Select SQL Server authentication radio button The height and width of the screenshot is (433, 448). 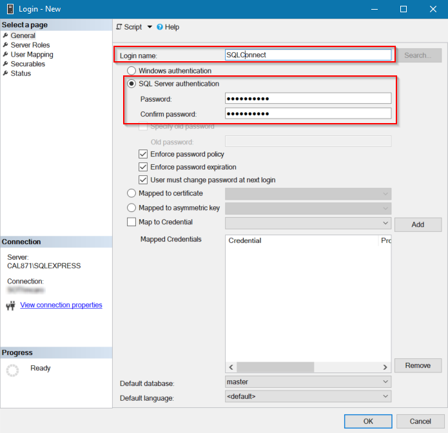click(x=131, y=84)
